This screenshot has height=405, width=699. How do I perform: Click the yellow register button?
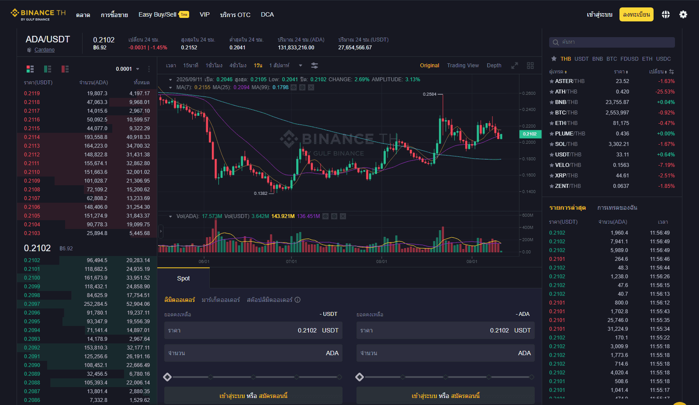pyautogui.click(x=637, y=14)
